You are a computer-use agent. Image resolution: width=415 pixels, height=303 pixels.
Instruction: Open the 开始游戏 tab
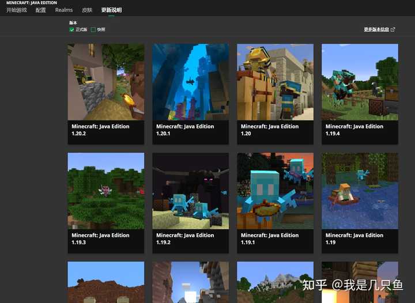[16, 10]
